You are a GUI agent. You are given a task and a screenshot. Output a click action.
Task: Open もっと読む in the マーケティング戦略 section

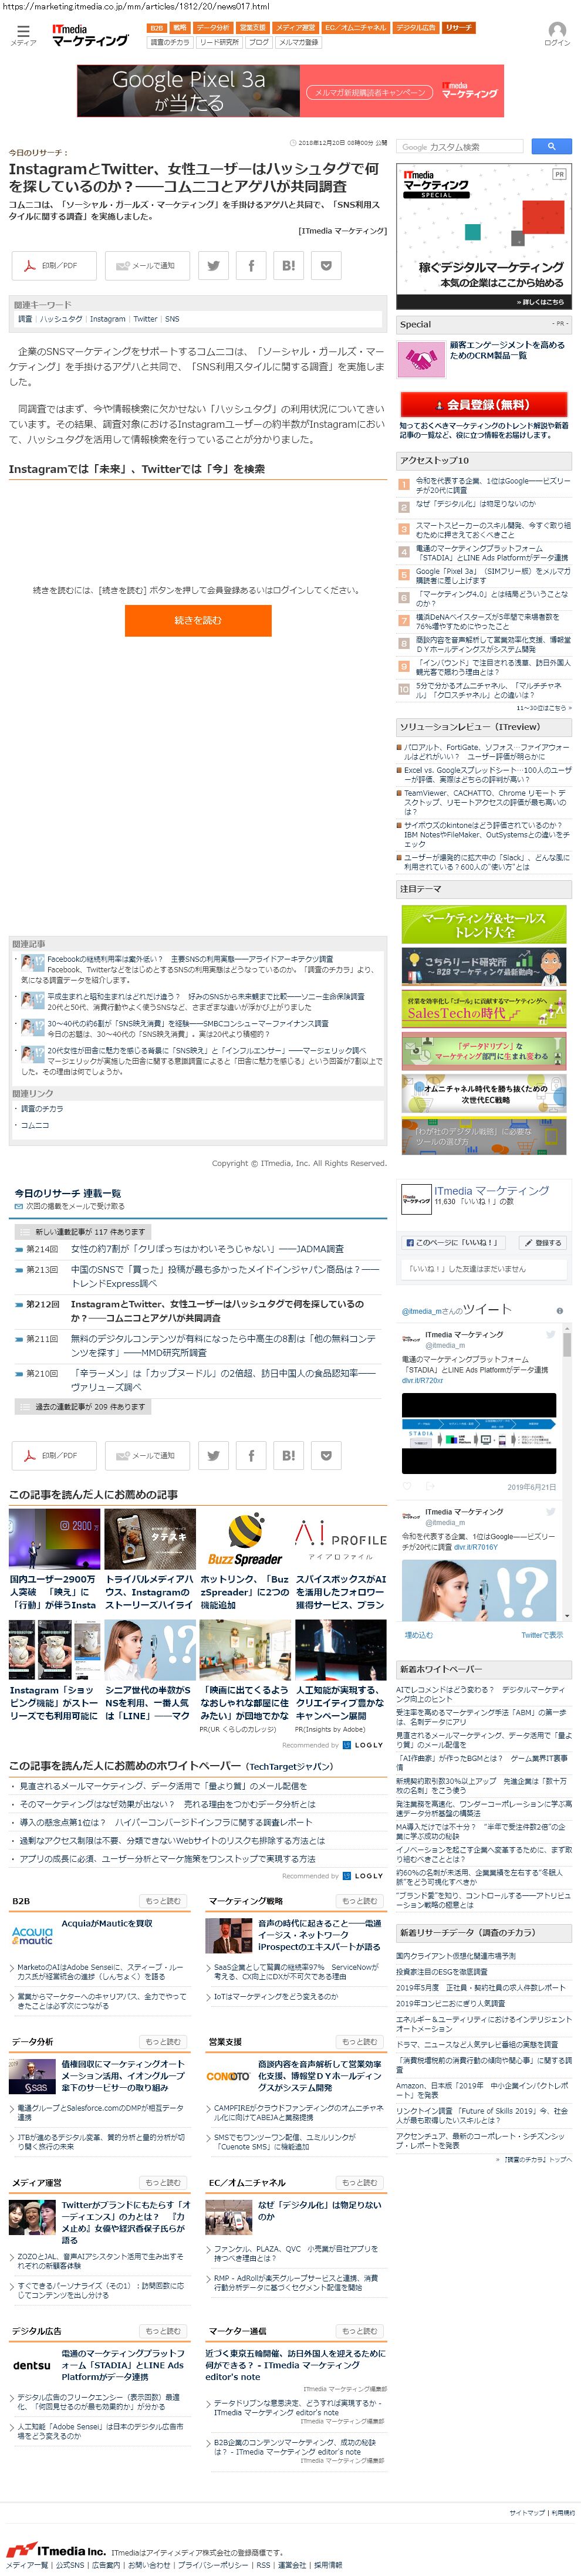pyautogui.click(x=360, y=1900)
